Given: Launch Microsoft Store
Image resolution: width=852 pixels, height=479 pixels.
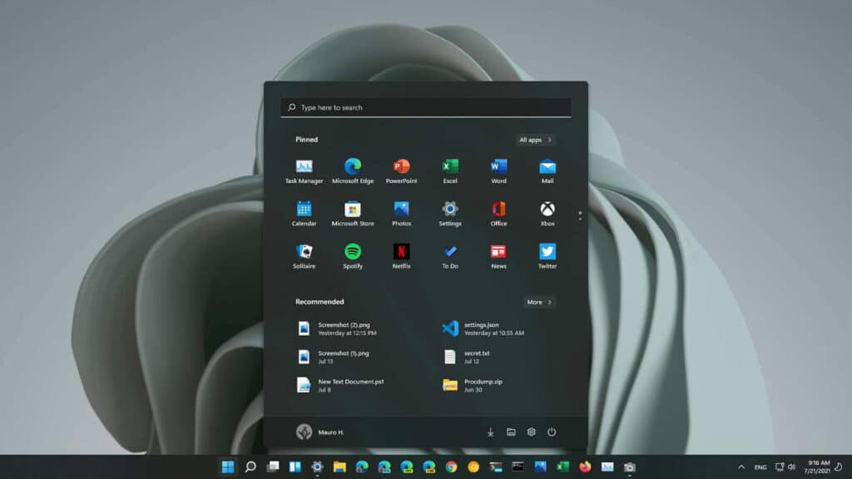Looking at the screenshot, I should (x=353, y=214).
